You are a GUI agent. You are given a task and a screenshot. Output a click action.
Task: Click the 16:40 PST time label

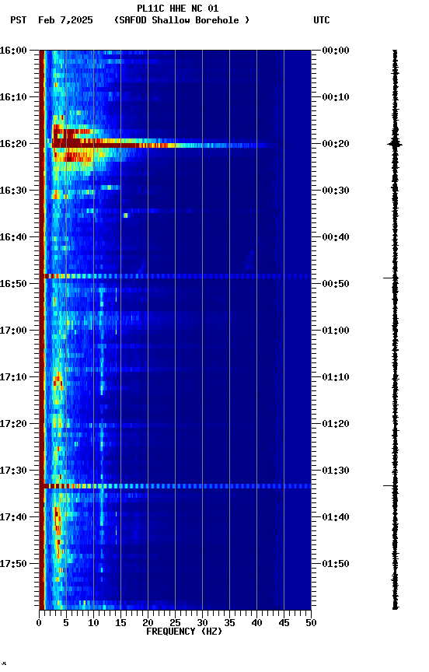pos(13,237)
